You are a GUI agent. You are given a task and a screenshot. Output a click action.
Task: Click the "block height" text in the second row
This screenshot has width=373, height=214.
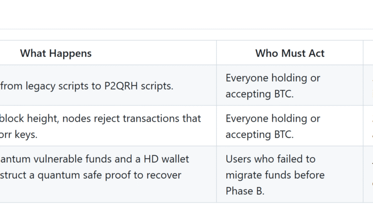click(x=28, y=118)
